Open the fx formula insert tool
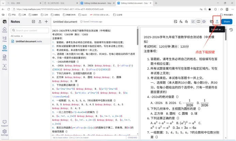The width and height of the screenshot is (236, 141). coord(181,22)
